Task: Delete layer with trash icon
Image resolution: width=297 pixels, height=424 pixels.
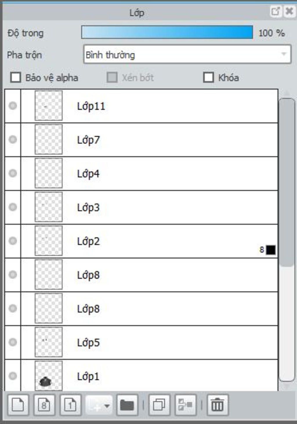Action: (x=217, y=405)
